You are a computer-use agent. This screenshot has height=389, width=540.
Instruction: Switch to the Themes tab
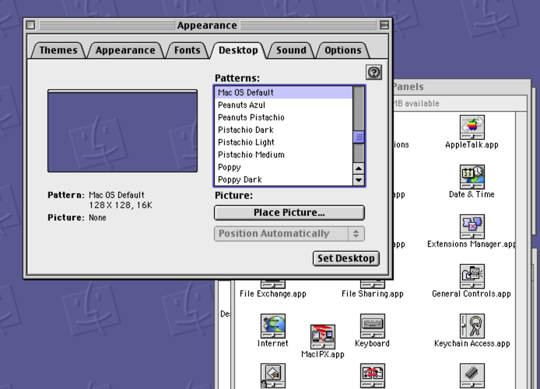(58, 50)
